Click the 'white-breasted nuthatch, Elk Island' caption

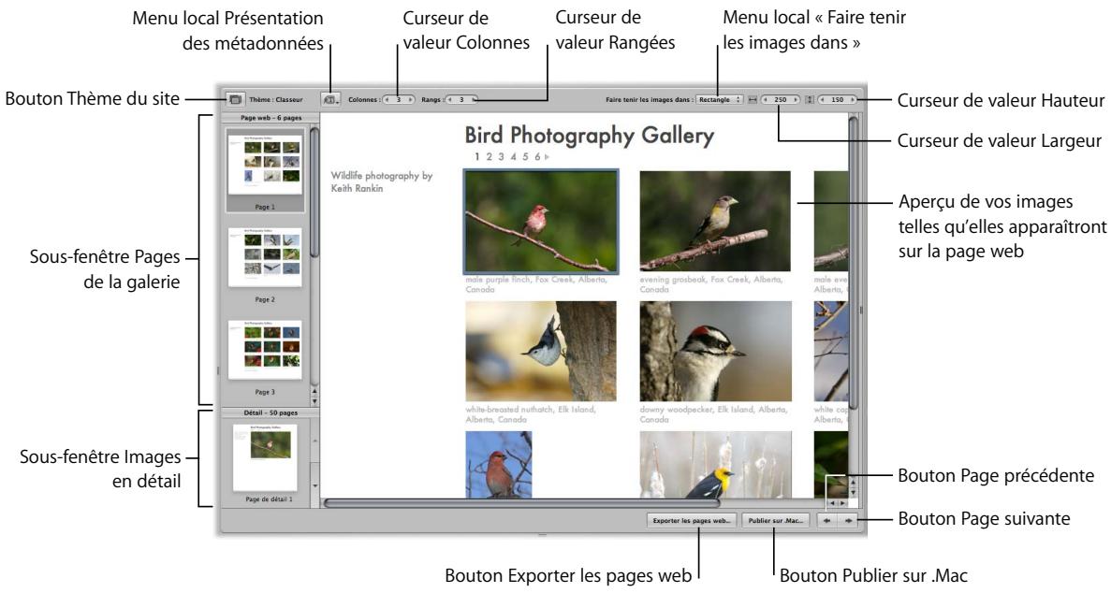(x=531, y=414)
